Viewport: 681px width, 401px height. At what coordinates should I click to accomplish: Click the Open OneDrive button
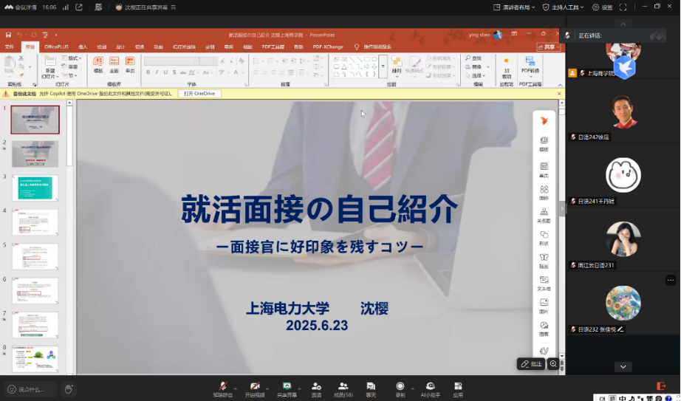199,94
